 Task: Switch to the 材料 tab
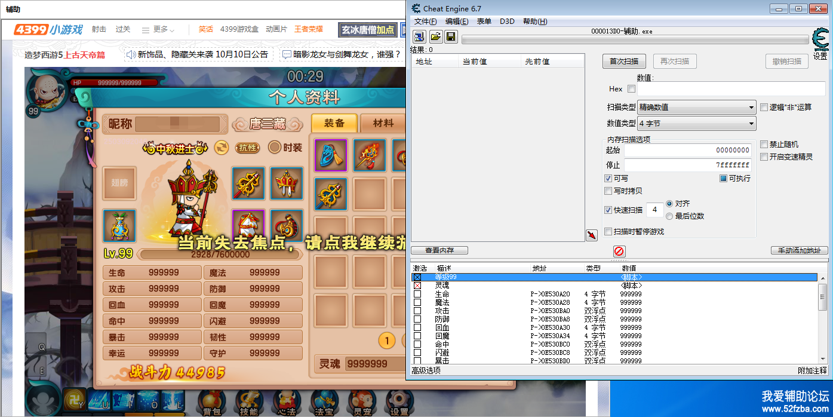pos(383,123)
